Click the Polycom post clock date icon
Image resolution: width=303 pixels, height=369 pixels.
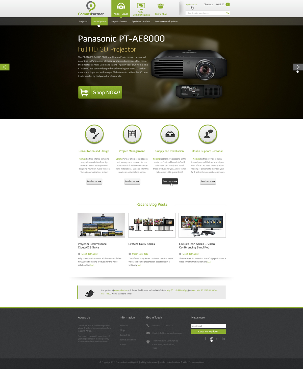pyautogui.click(x=79, y=254)
